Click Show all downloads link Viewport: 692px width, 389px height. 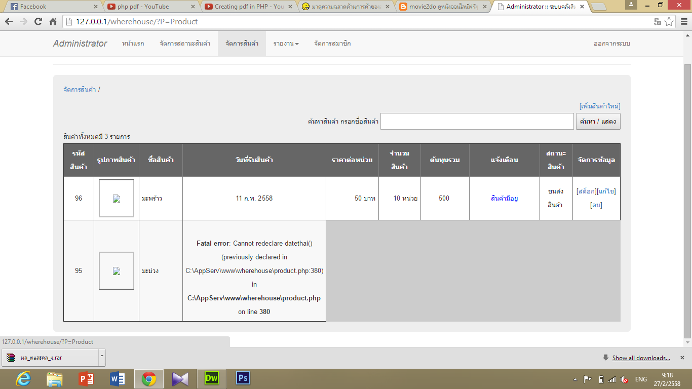[x=641, y=358]
